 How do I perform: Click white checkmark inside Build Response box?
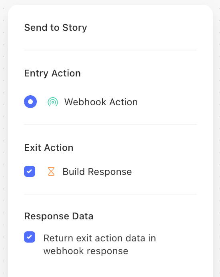(30, 171)
